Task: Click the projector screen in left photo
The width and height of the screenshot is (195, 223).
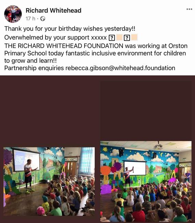Action: pyautogui.click(x=27, y=160)
